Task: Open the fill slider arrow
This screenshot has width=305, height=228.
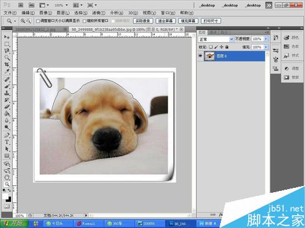Action: tap(266, 47)
